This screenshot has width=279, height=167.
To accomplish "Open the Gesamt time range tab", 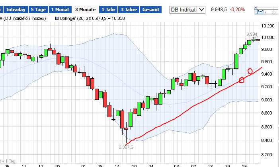I will [x=151, y=10].
